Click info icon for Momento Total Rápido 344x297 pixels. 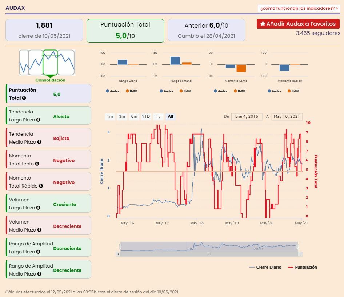(41, 186)
